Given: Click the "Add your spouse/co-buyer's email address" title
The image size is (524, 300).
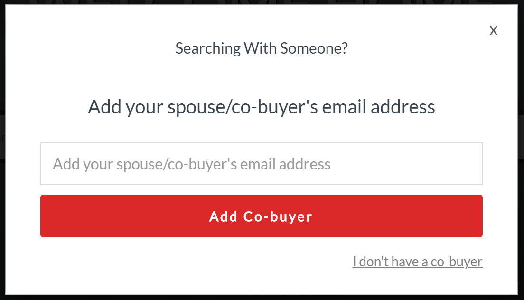Looking at the screenshot, I should tap(262, 107).
